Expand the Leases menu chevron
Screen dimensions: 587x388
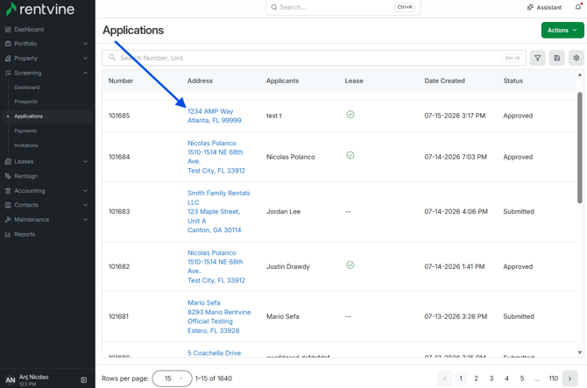(85, 162)
